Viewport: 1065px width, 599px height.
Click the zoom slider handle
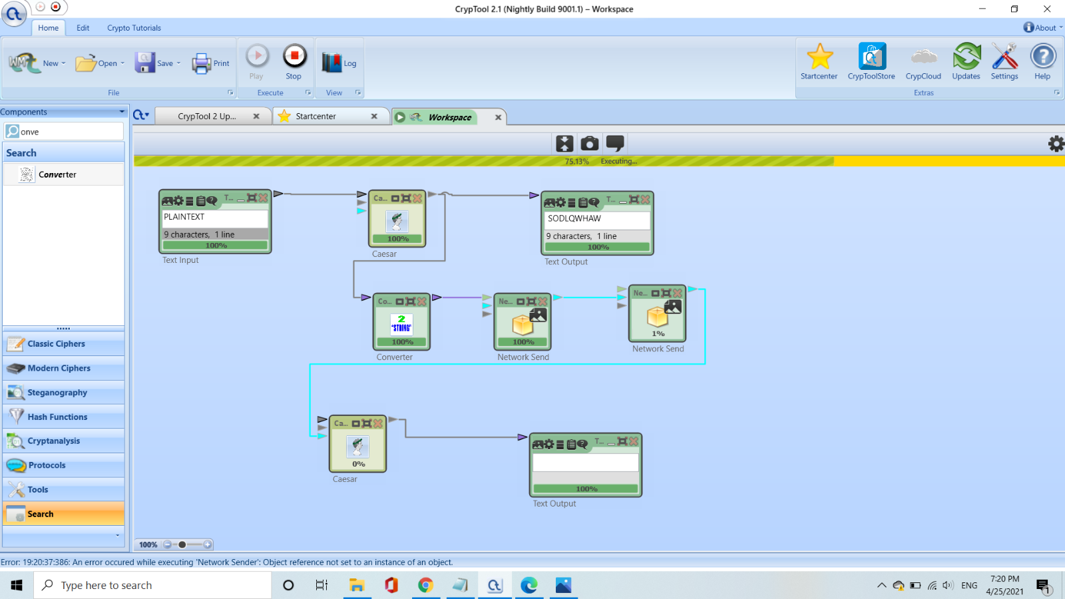(x=182, y=544)
